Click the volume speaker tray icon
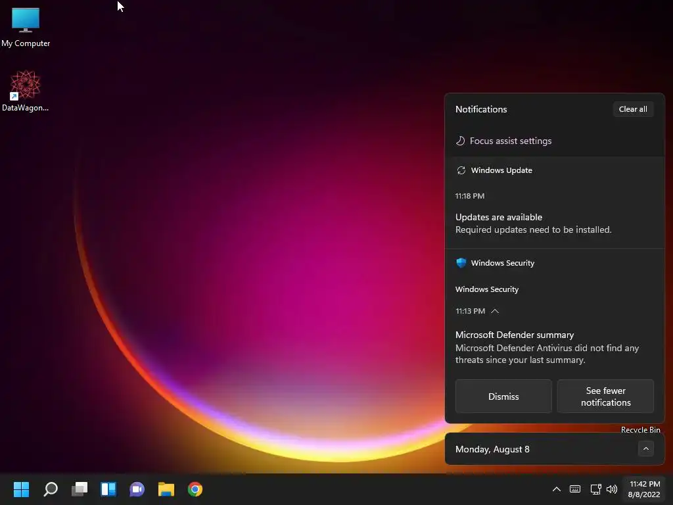 pyautogui.click(x=612, y=489)
